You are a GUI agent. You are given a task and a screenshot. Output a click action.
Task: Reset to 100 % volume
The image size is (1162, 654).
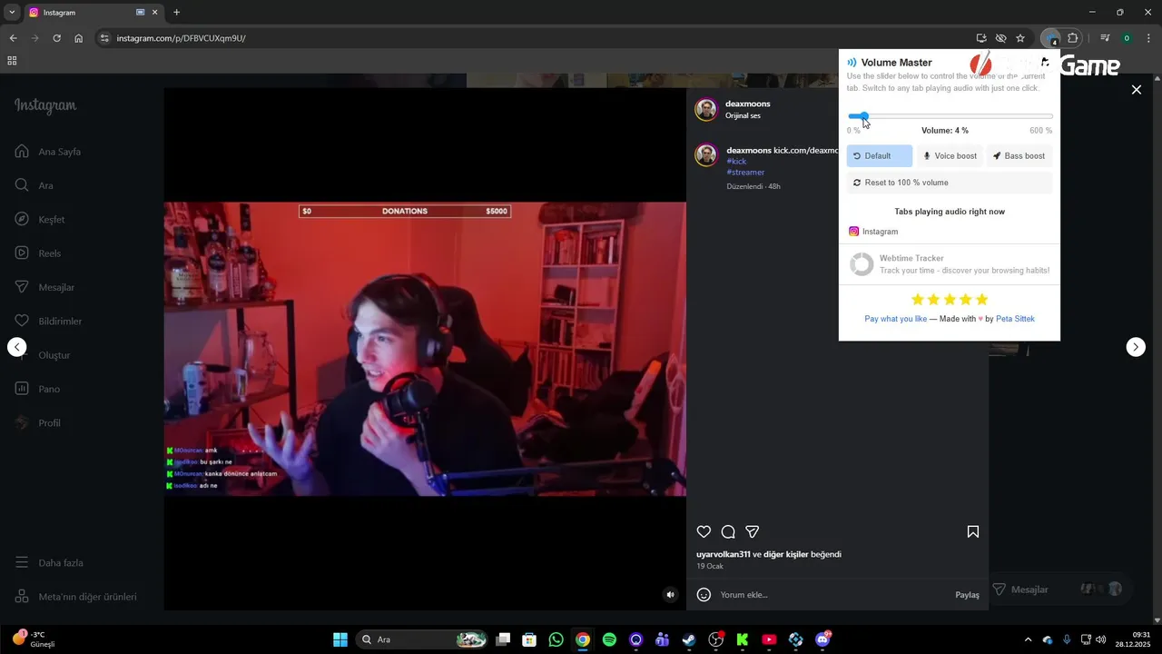(x=950, y=183)
